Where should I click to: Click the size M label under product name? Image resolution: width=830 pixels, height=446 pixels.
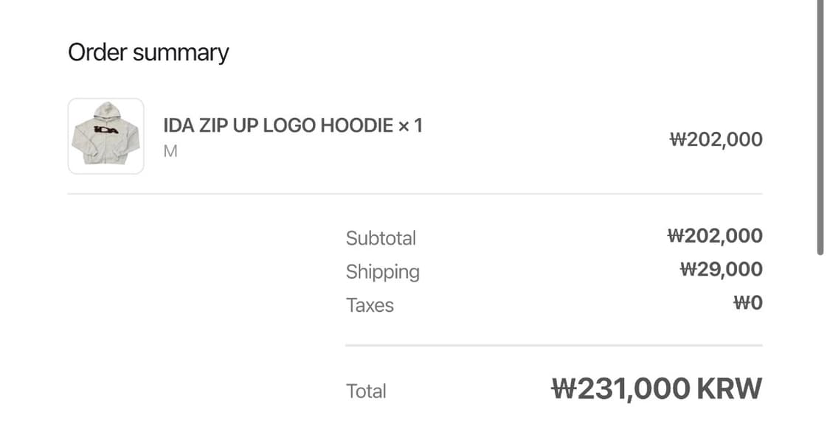[x=170, y=151]
